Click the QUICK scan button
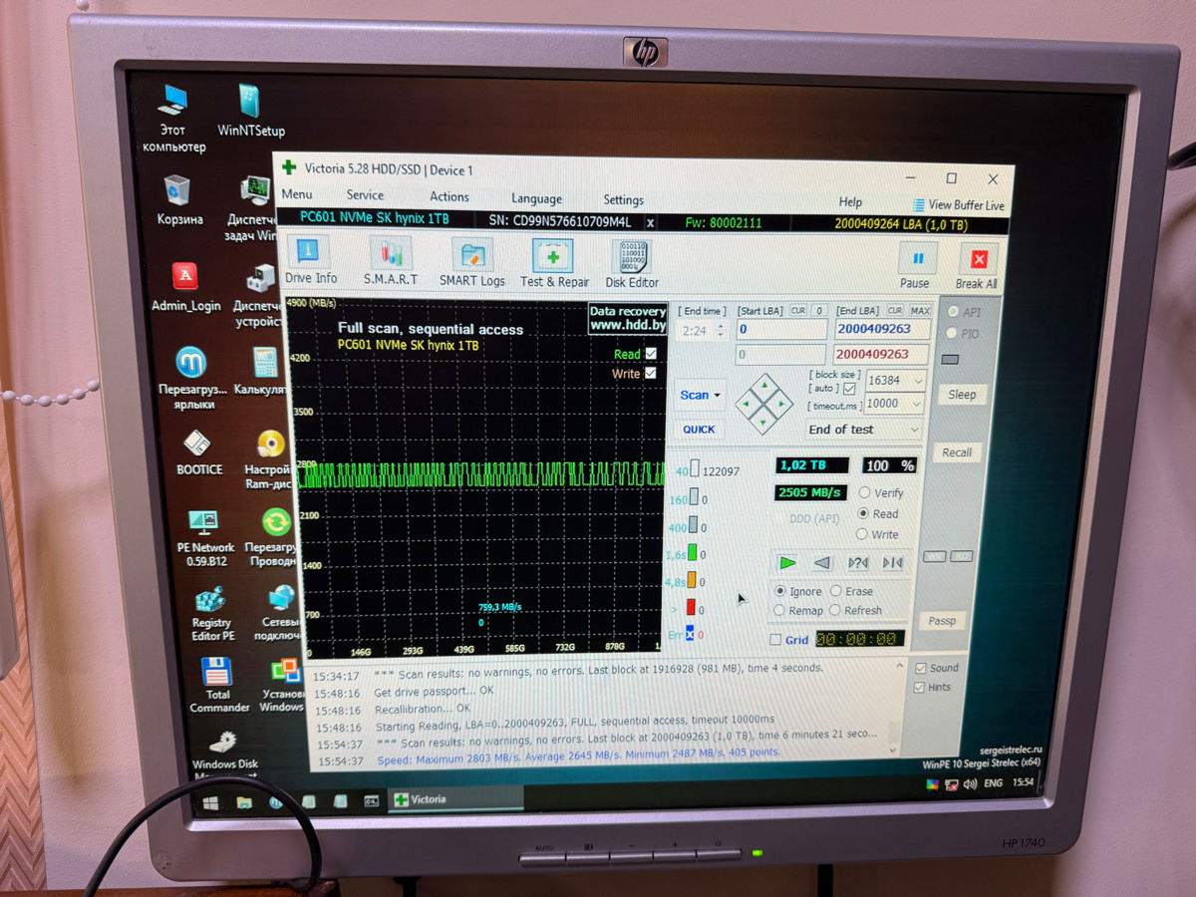1196x897 pixels. pos(699,430)
